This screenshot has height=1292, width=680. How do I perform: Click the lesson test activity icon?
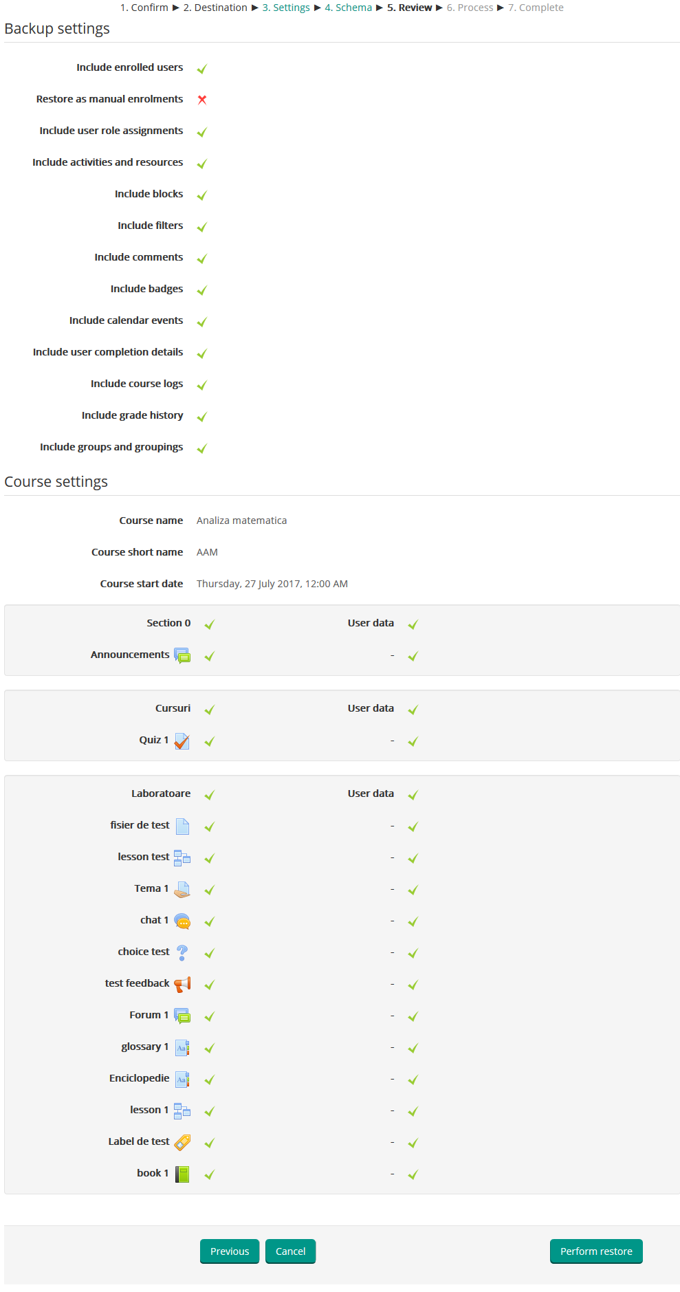(182, 857)
